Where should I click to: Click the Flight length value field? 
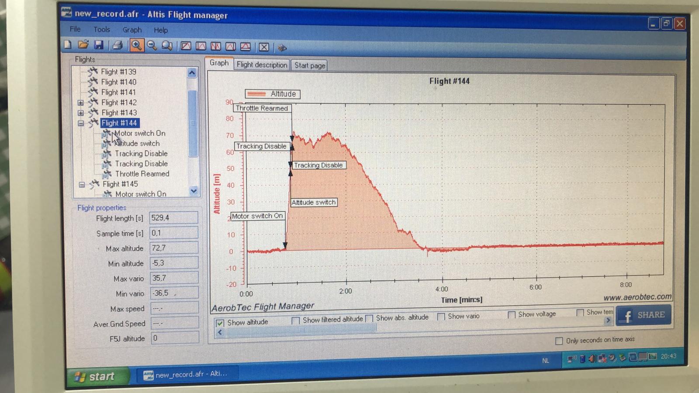pyautogui.click(x=173, y=217)
